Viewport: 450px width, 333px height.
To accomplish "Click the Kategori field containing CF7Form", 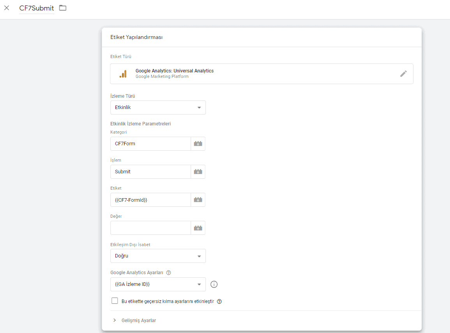I will (x=150, y=144).
